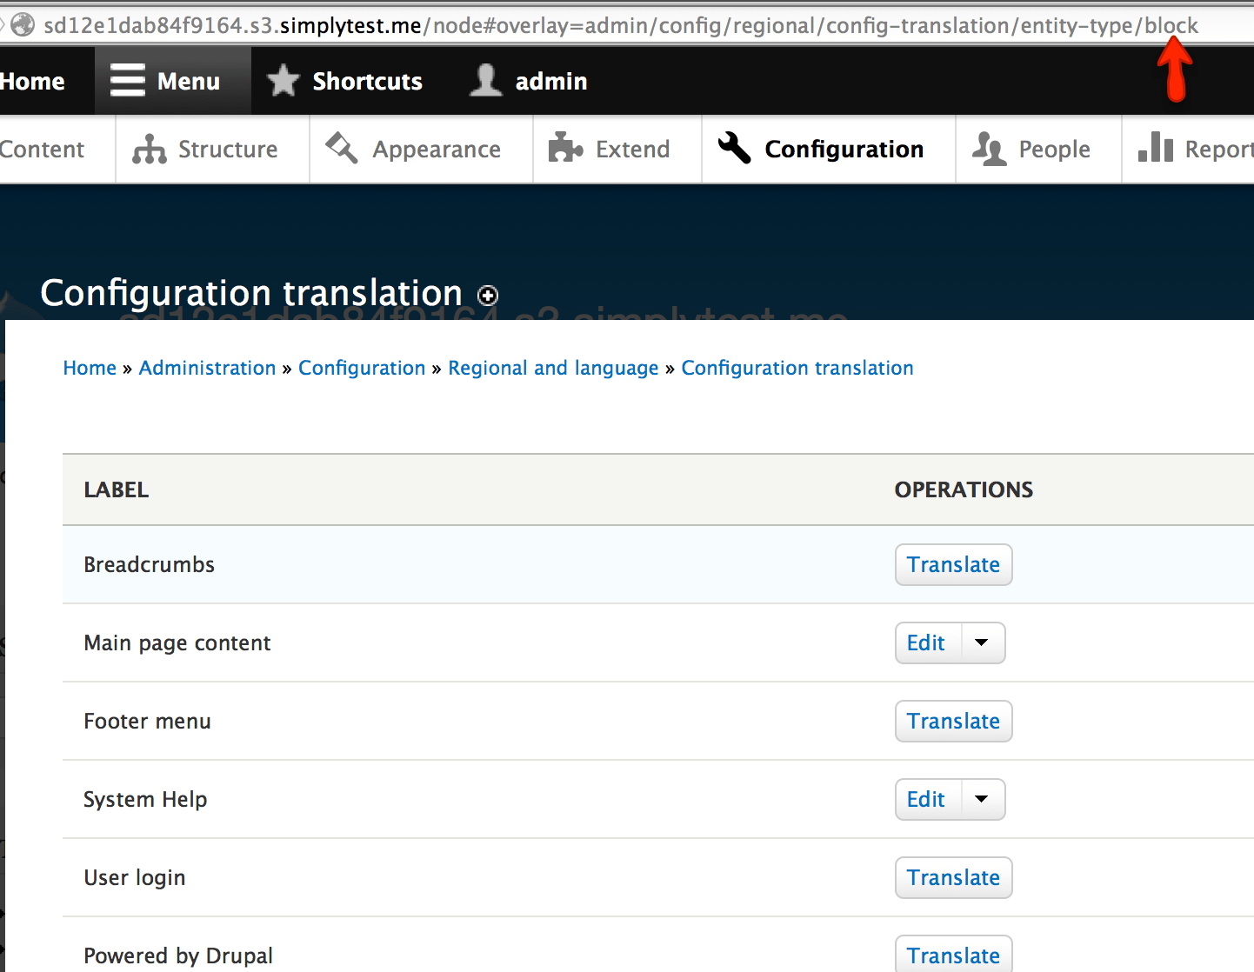Open the Menu hamburger icon
Image resolution: width=1254 pixels, height=972 pixels.
pyautogui.click(x=127, y=80)
